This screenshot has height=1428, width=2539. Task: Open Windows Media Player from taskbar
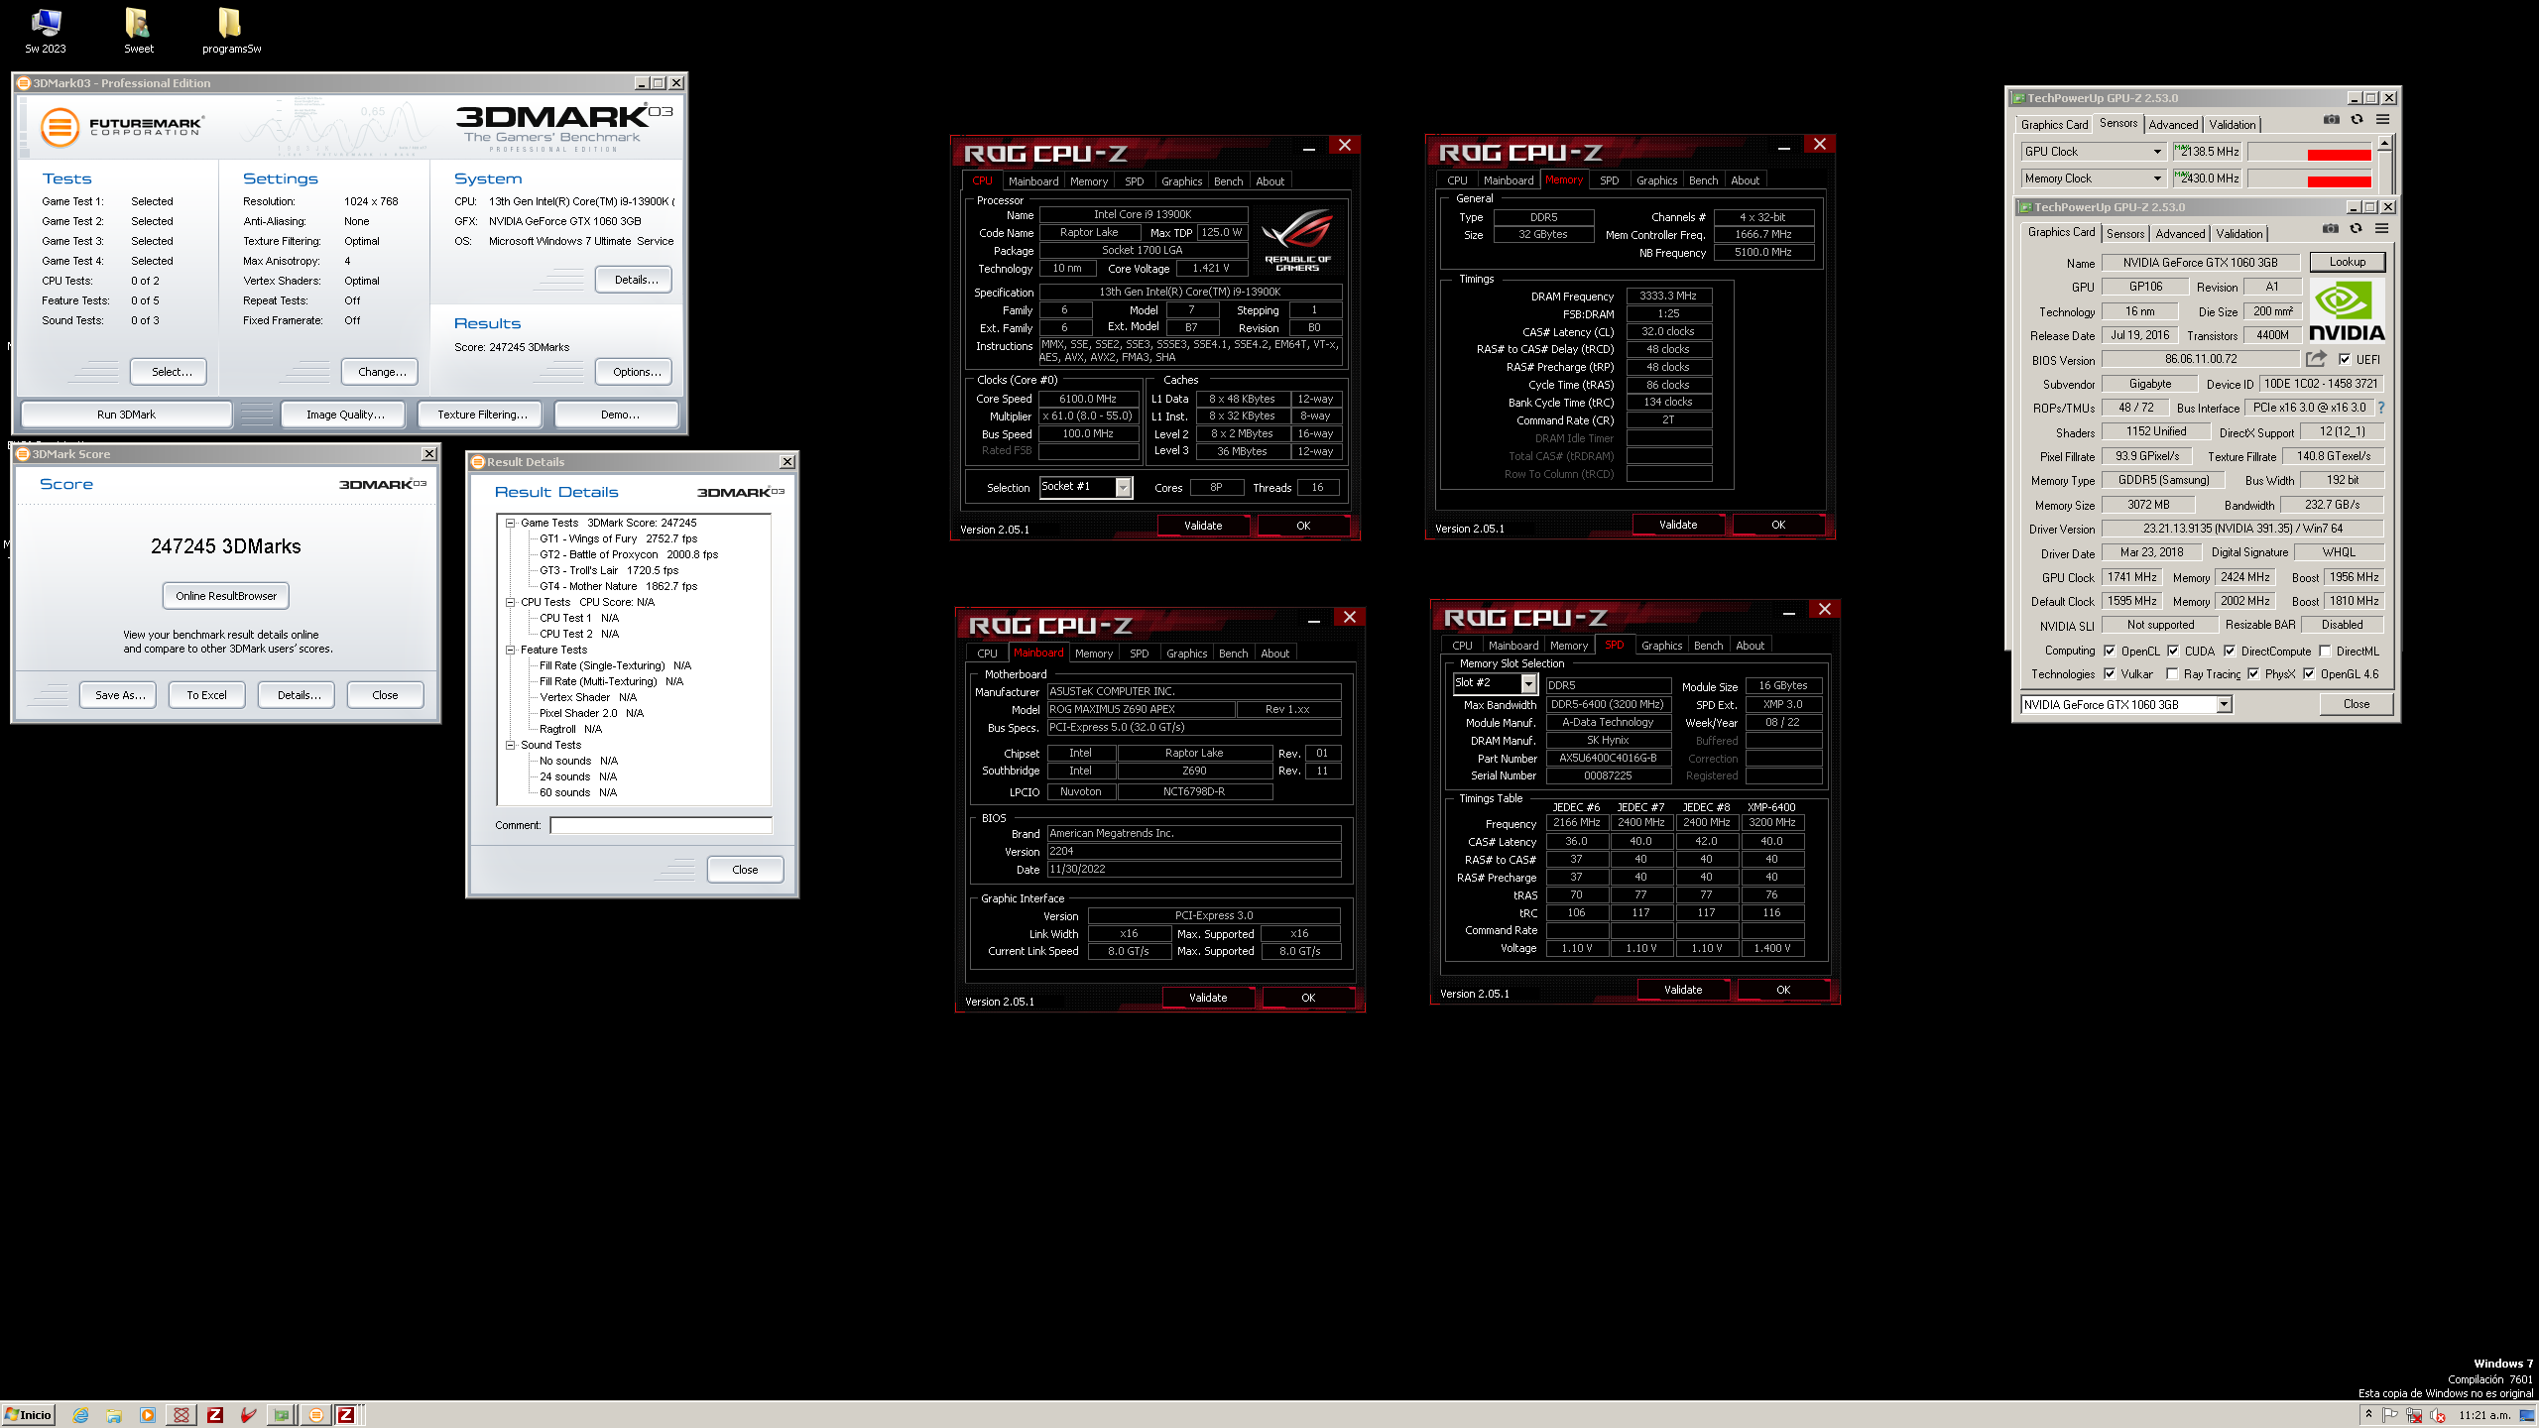click(x=148, y=1415)
